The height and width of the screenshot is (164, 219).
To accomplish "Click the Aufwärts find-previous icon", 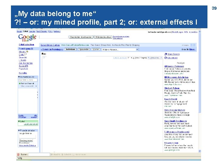I will coord(62,154).
